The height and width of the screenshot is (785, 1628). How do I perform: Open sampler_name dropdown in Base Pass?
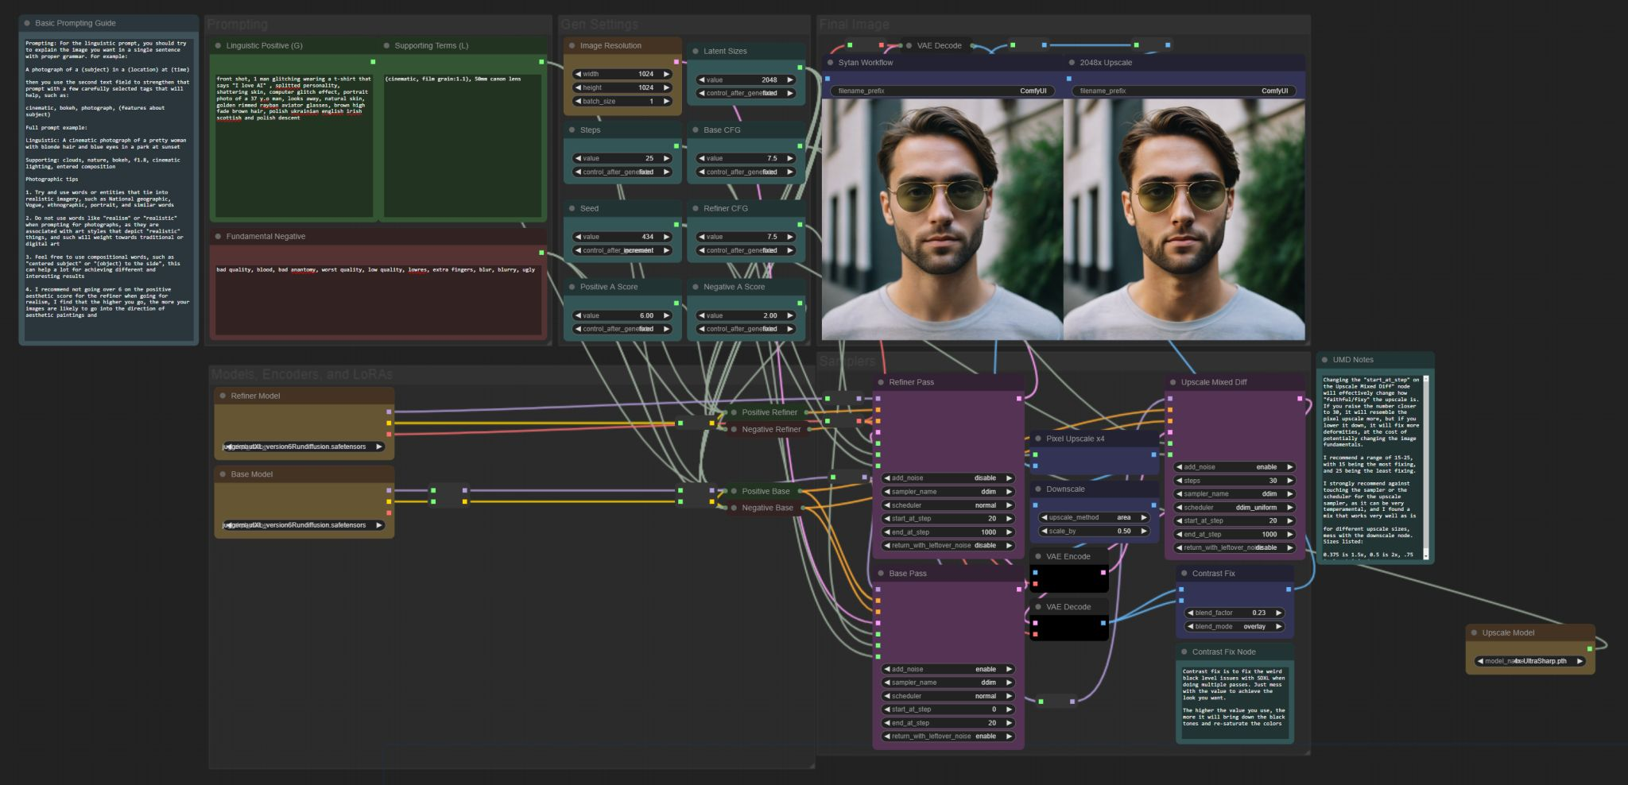[948, 683]
